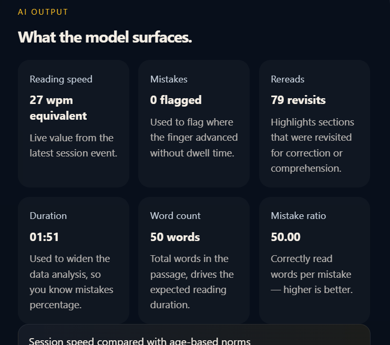The height and width of the screenshot is (345, 390).
Task: Click Total words in the passage description
Action: pos(192,281)
